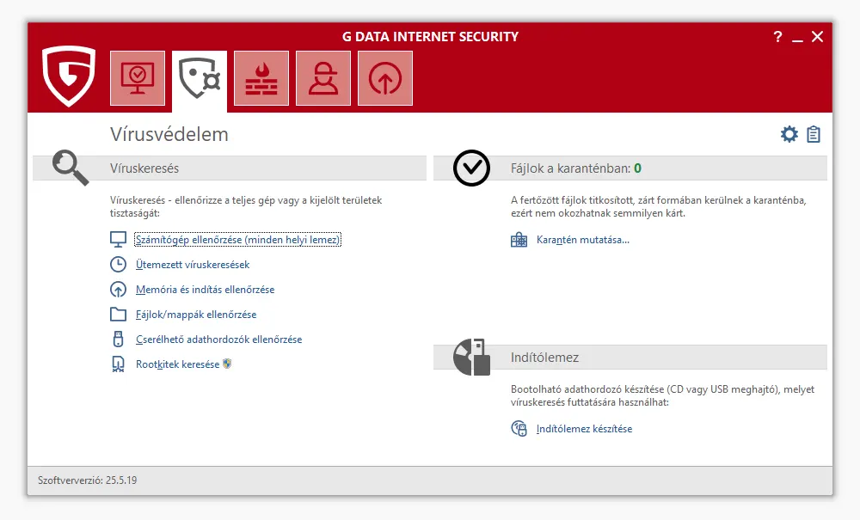Open the Security Center monitor tab
860x520 pixels.
[138, 78]
